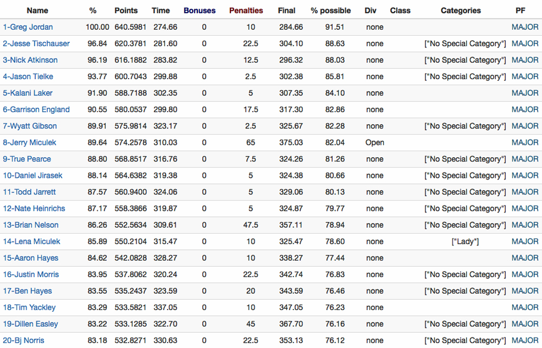Open competitor 5-Kalani Laker
The width and height of the screenshot is (542, 348).
tap(28, 93)
